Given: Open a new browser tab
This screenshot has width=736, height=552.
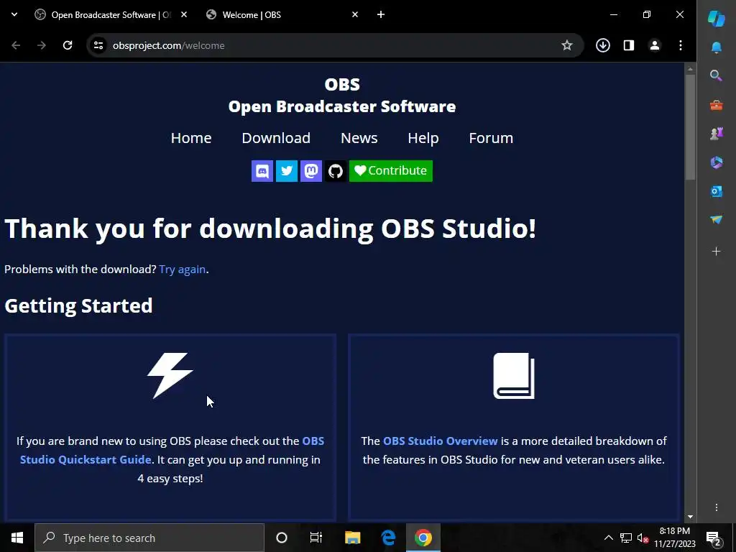Looking at the screenshot, I should pyautogui.click(x=381, y=15).
